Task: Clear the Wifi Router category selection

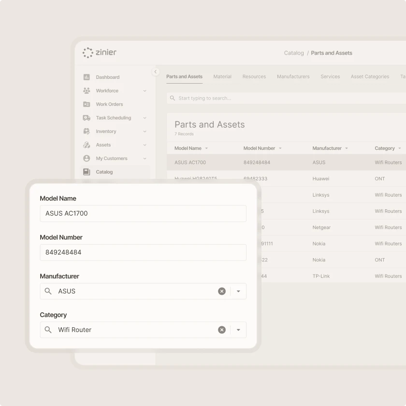Action: [222, 330]
